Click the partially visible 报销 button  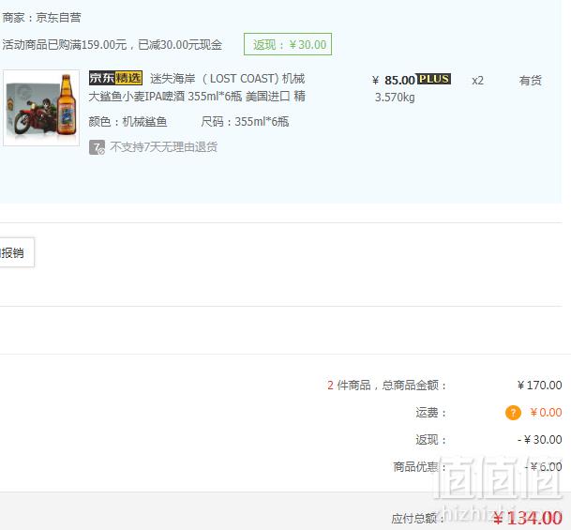point(17,252)
